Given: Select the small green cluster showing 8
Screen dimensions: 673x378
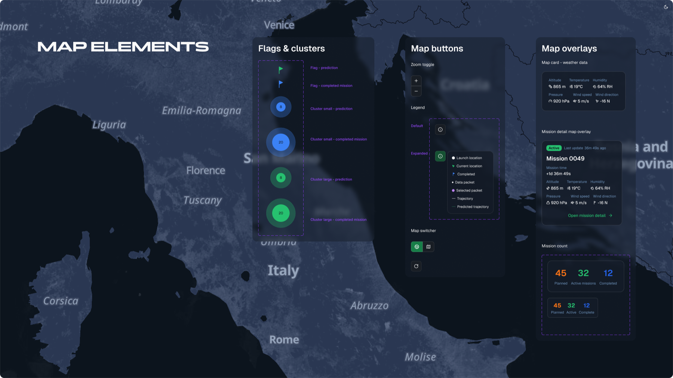Looking at the screenshot, I should 281,178.
